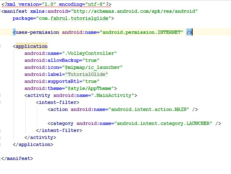This screenshot has height=174, width=231.
Task: Click the android:theme attribute
Action: pyautogui.click(x=43, y=89)
